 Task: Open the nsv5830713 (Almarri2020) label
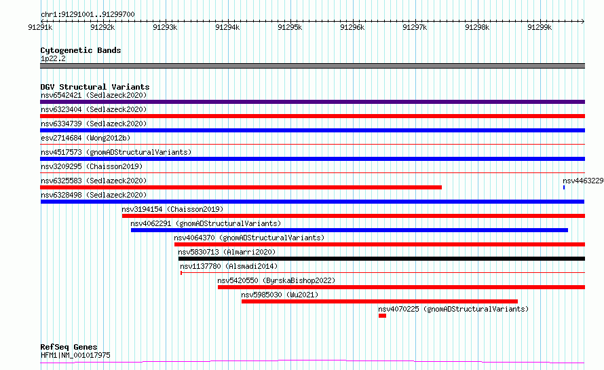pos(227,252)
